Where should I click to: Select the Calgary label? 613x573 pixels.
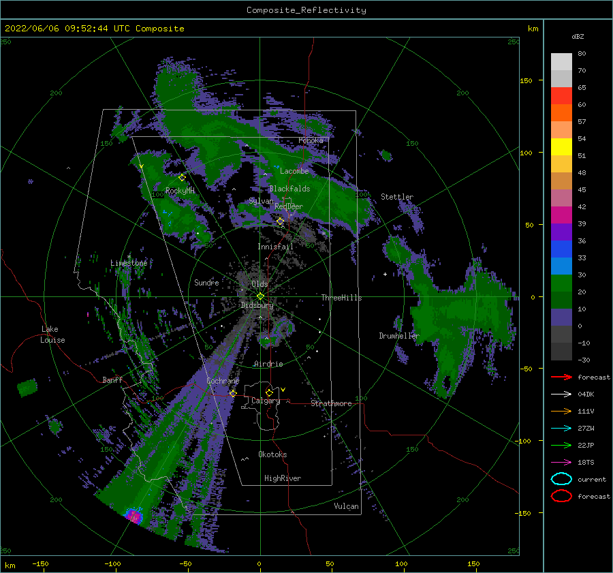coord(266,401)
